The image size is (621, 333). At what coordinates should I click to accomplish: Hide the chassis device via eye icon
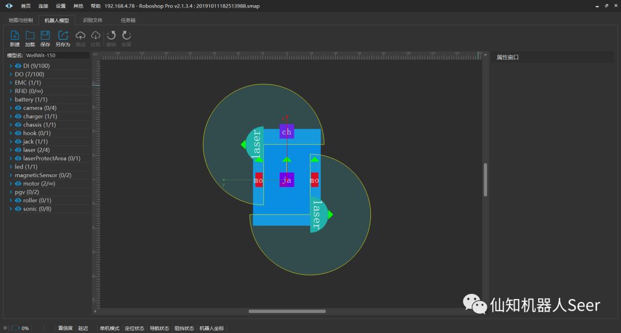[18, 125]
